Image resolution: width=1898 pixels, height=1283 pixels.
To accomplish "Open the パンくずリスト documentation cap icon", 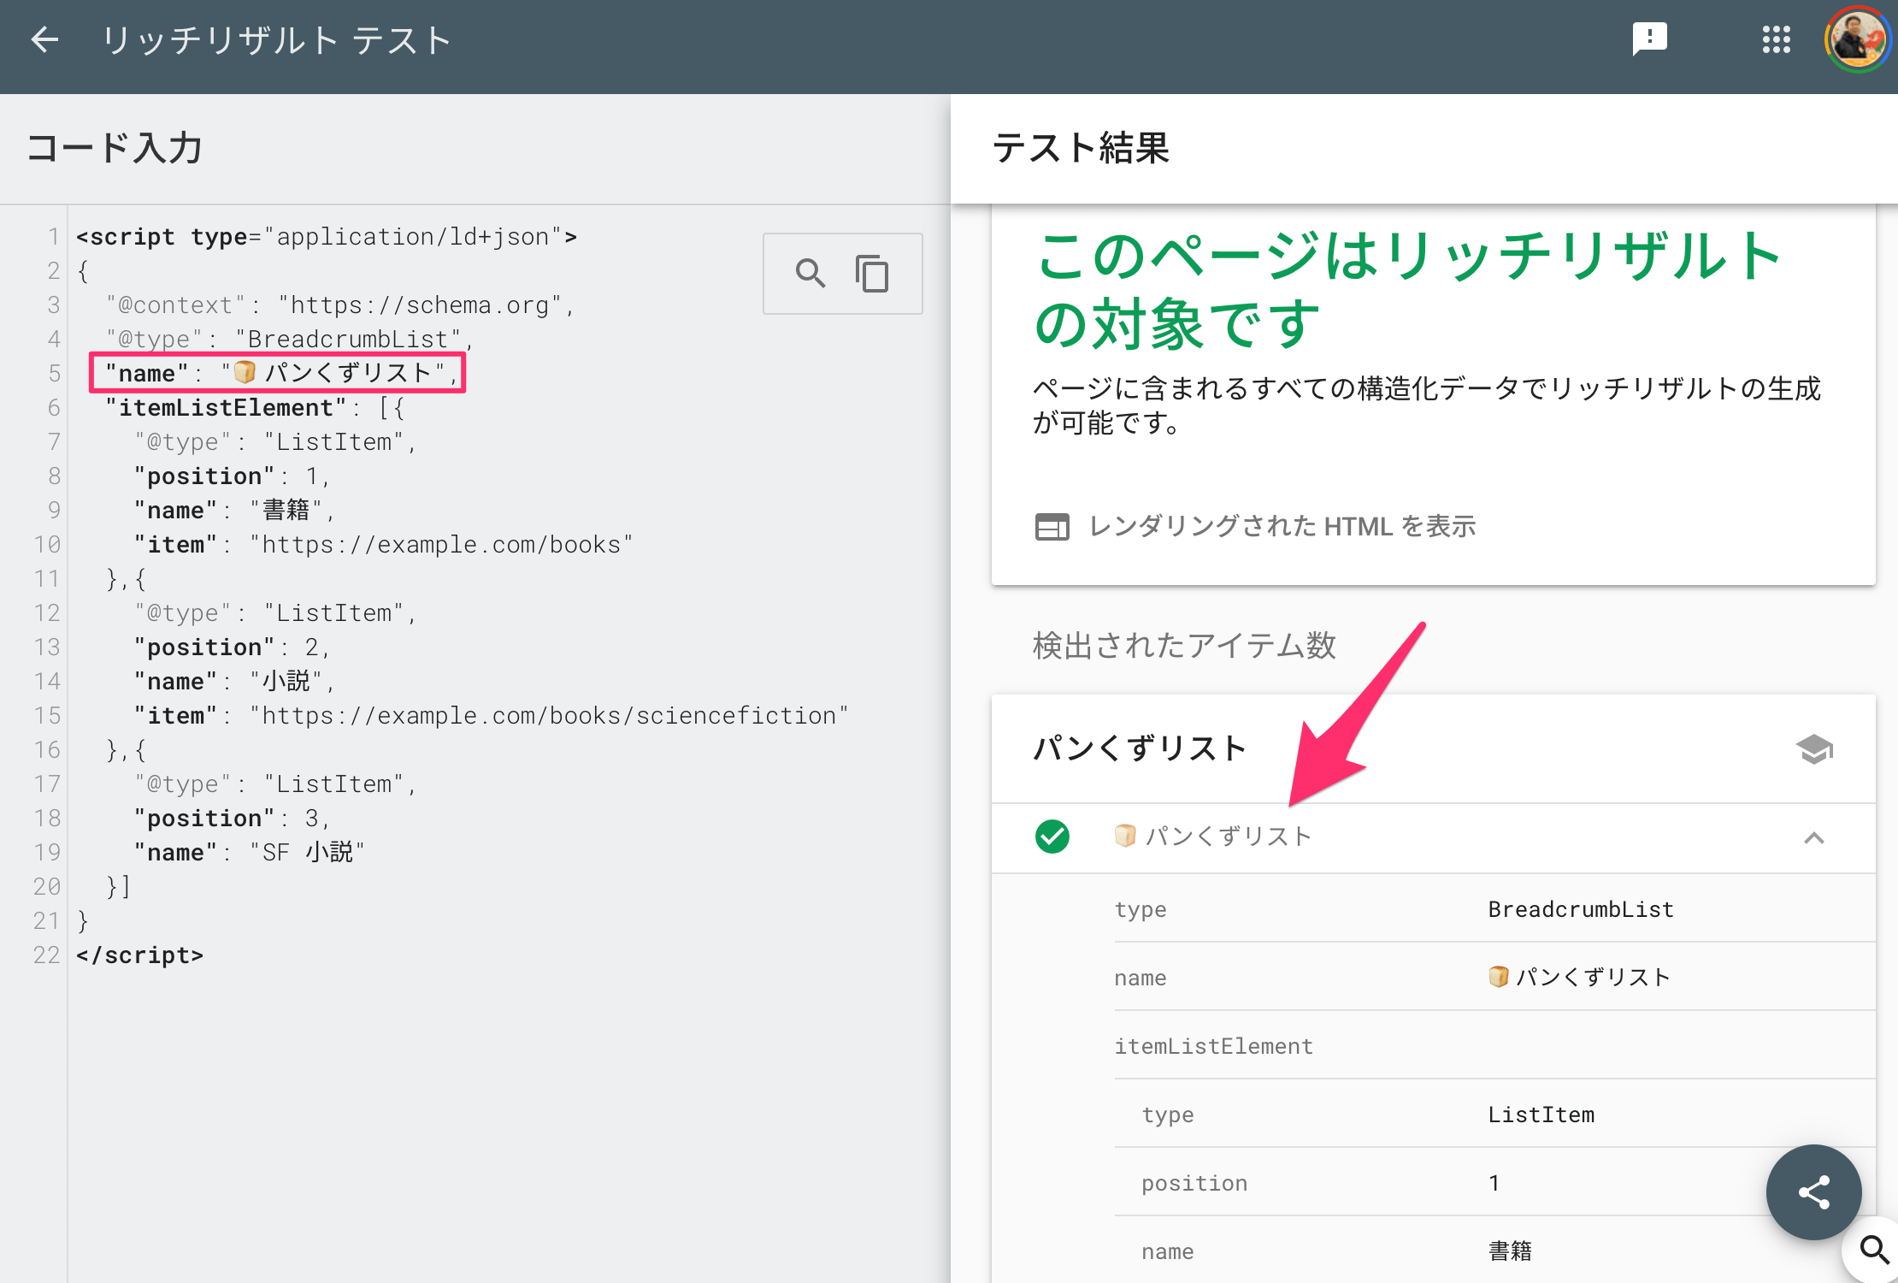I will click(x=1814, y=749).
